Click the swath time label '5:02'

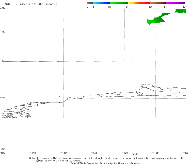pyautogui.click(x=135, y=154)
